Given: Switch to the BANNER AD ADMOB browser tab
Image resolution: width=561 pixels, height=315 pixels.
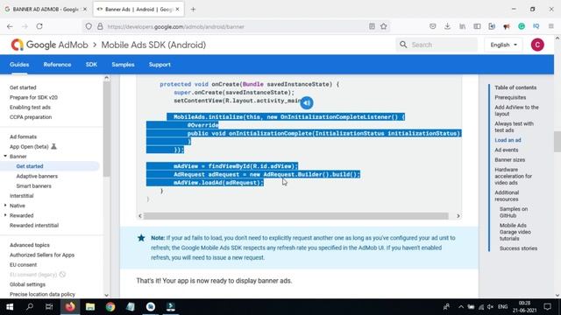Looking at the screenshot, I should tap(45, 10).
